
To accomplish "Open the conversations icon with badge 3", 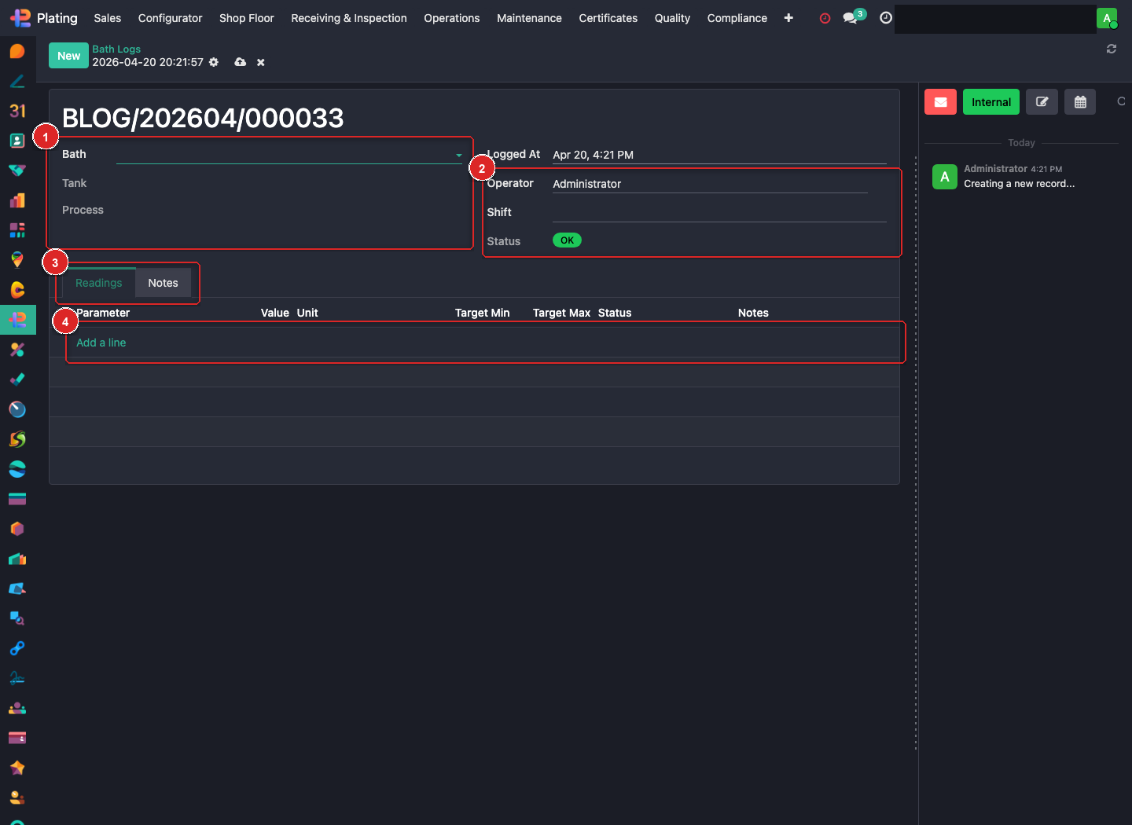I will (x=851, y=17).
